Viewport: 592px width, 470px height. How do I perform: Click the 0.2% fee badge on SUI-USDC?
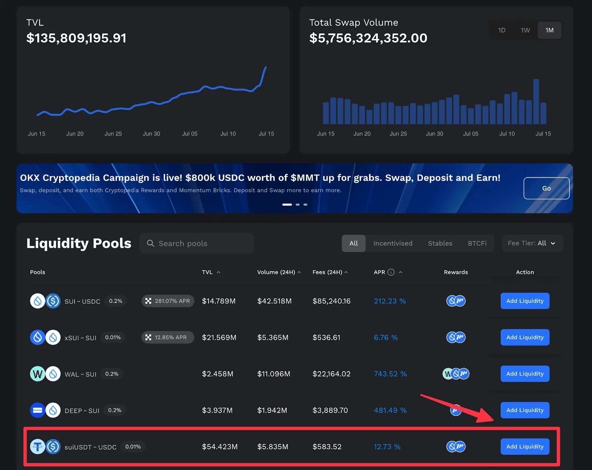coord(115,301)
